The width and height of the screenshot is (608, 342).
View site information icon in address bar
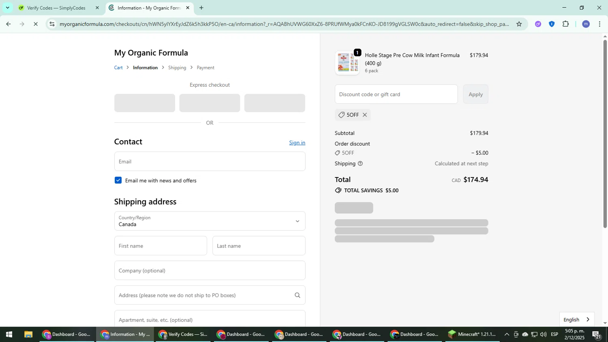point(52,24)
